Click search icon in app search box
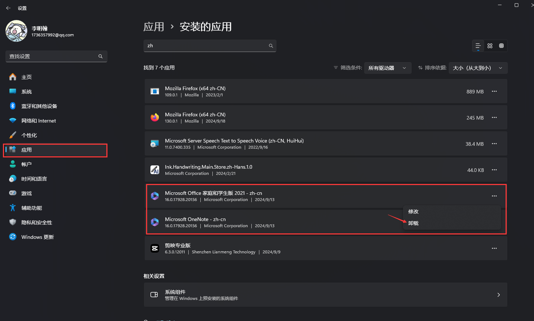 click(x=271, y=46)
